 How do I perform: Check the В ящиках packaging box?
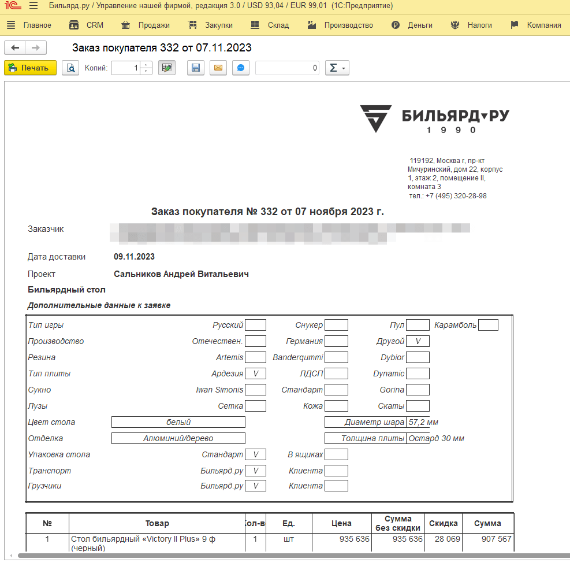[x=336, y=454]
